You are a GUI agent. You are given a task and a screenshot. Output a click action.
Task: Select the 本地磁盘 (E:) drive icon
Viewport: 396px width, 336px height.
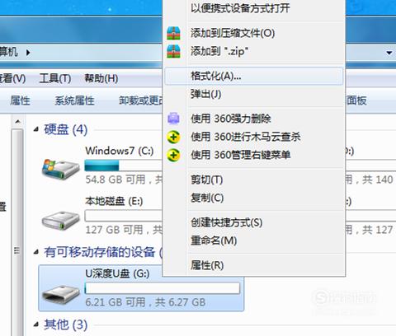pos(61,220)
